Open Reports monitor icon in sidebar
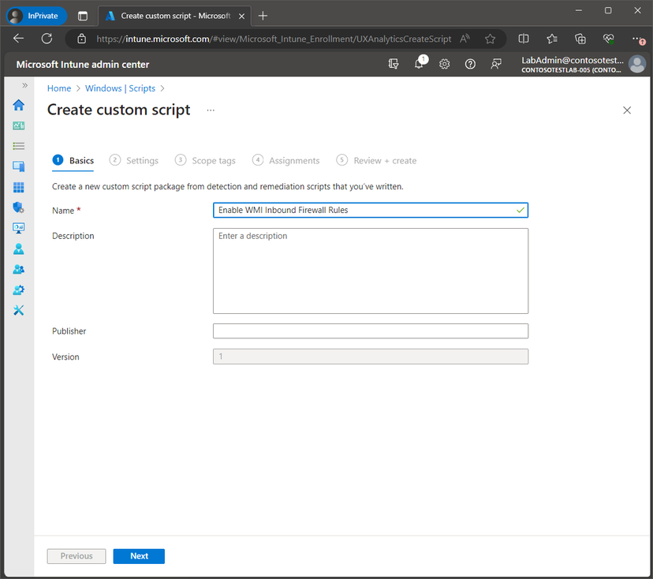Screen dimensions: 653x579 18,228
